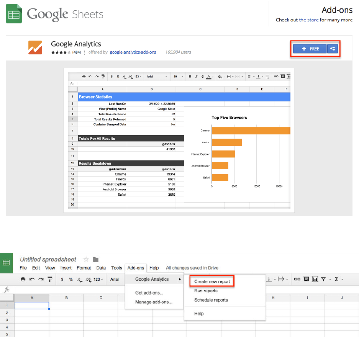Choose Help in Google Analytics submenu
This screenshot has height=337, width=359.
(x=199, y=313)
